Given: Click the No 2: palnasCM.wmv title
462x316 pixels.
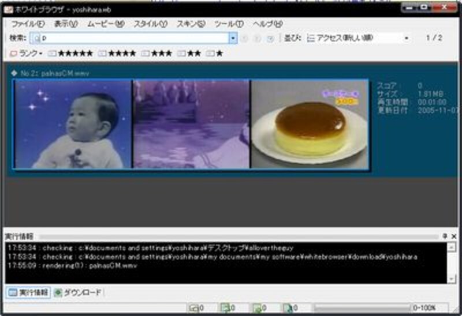Looking at the screenshot, I should tap(55, 73).
